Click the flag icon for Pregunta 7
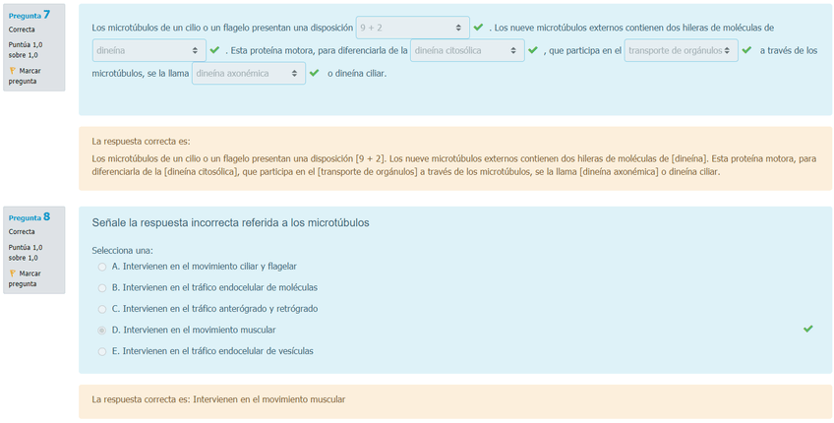The width and height of the screenshot is (834, 423). (x=13, y=71)
